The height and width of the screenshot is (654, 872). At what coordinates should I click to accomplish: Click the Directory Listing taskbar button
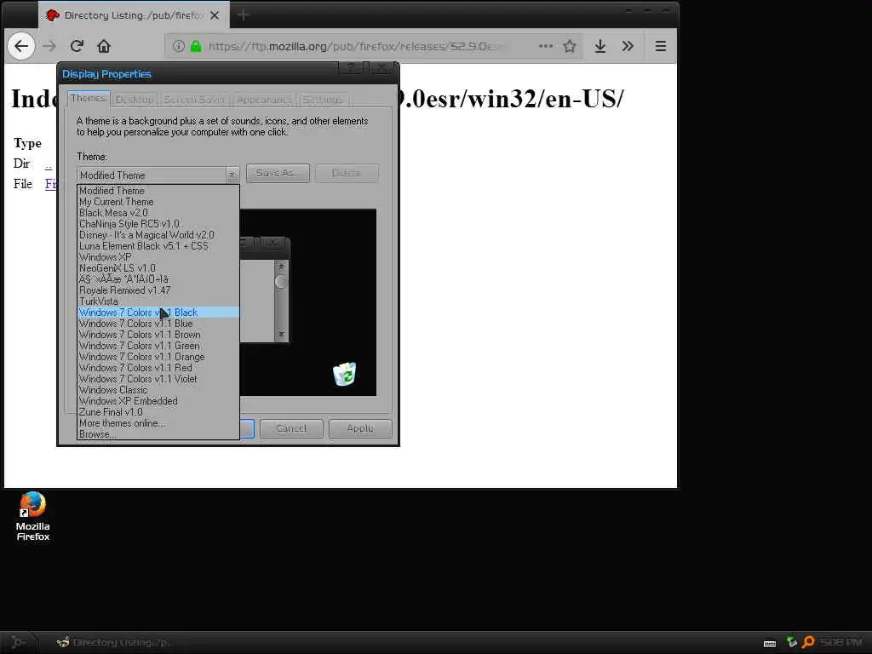click(116, 642)
